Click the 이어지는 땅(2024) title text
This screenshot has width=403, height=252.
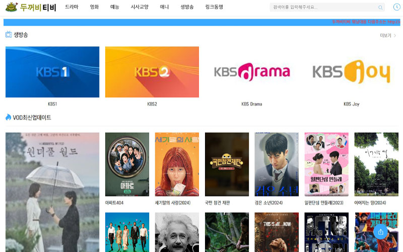pos(370,203)
